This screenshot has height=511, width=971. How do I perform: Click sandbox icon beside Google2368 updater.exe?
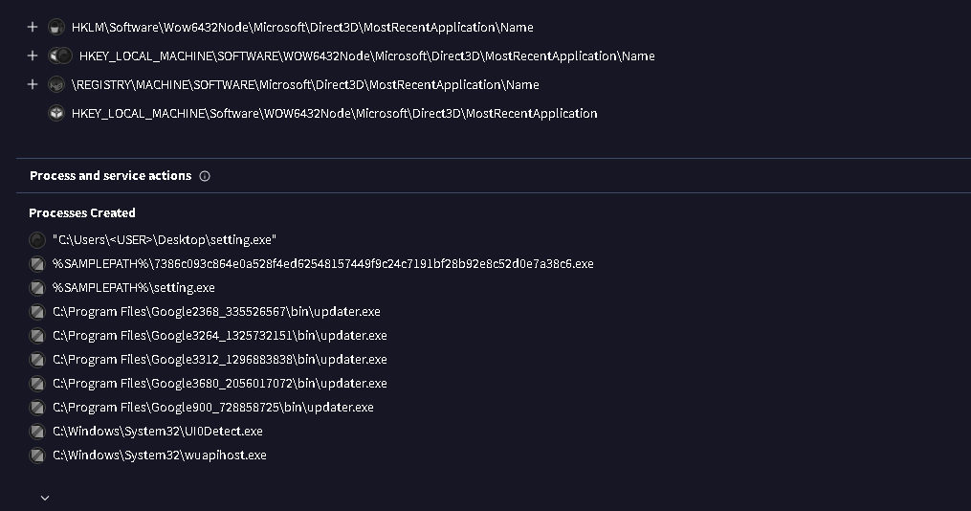coord(37,311)
